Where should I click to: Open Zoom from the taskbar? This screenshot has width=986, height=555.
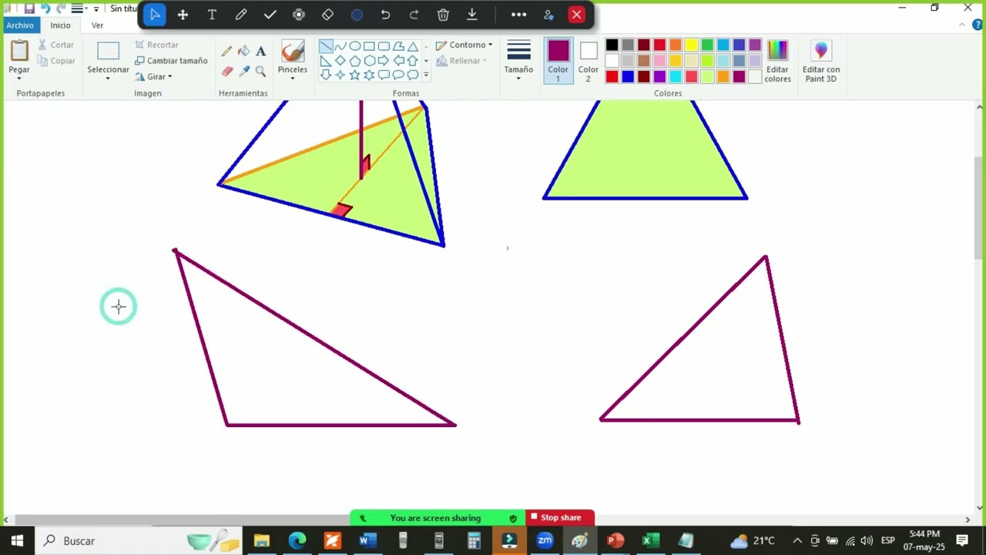[x=545, y=541]
